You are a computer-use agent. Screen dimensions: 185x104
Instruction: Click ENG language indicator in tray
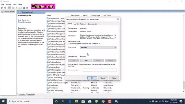(x=167, y=101)
